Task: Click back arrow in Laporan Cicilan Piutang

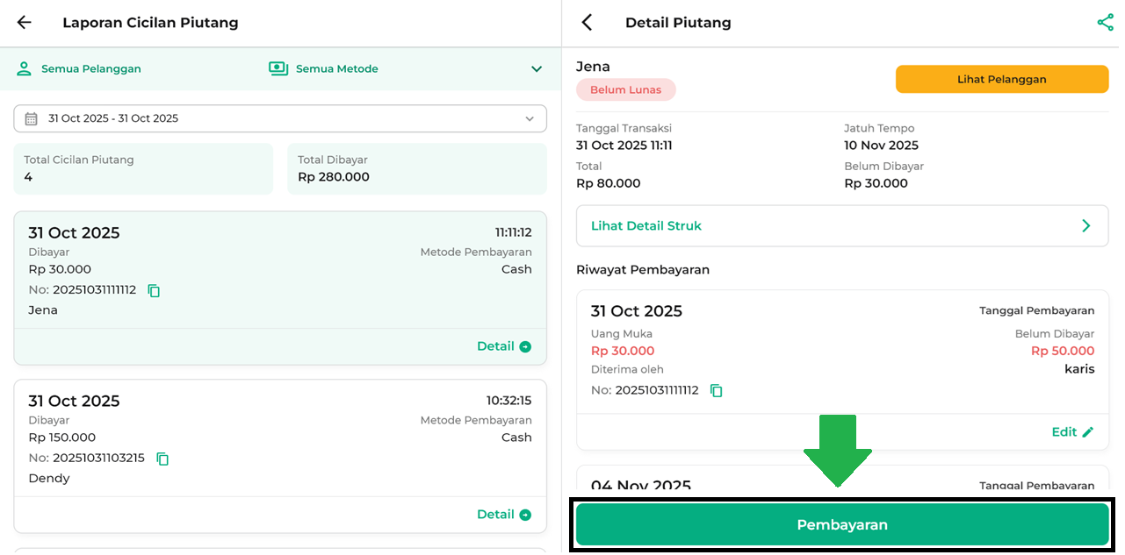Action: pyautogui.click(x=24, y=23)
